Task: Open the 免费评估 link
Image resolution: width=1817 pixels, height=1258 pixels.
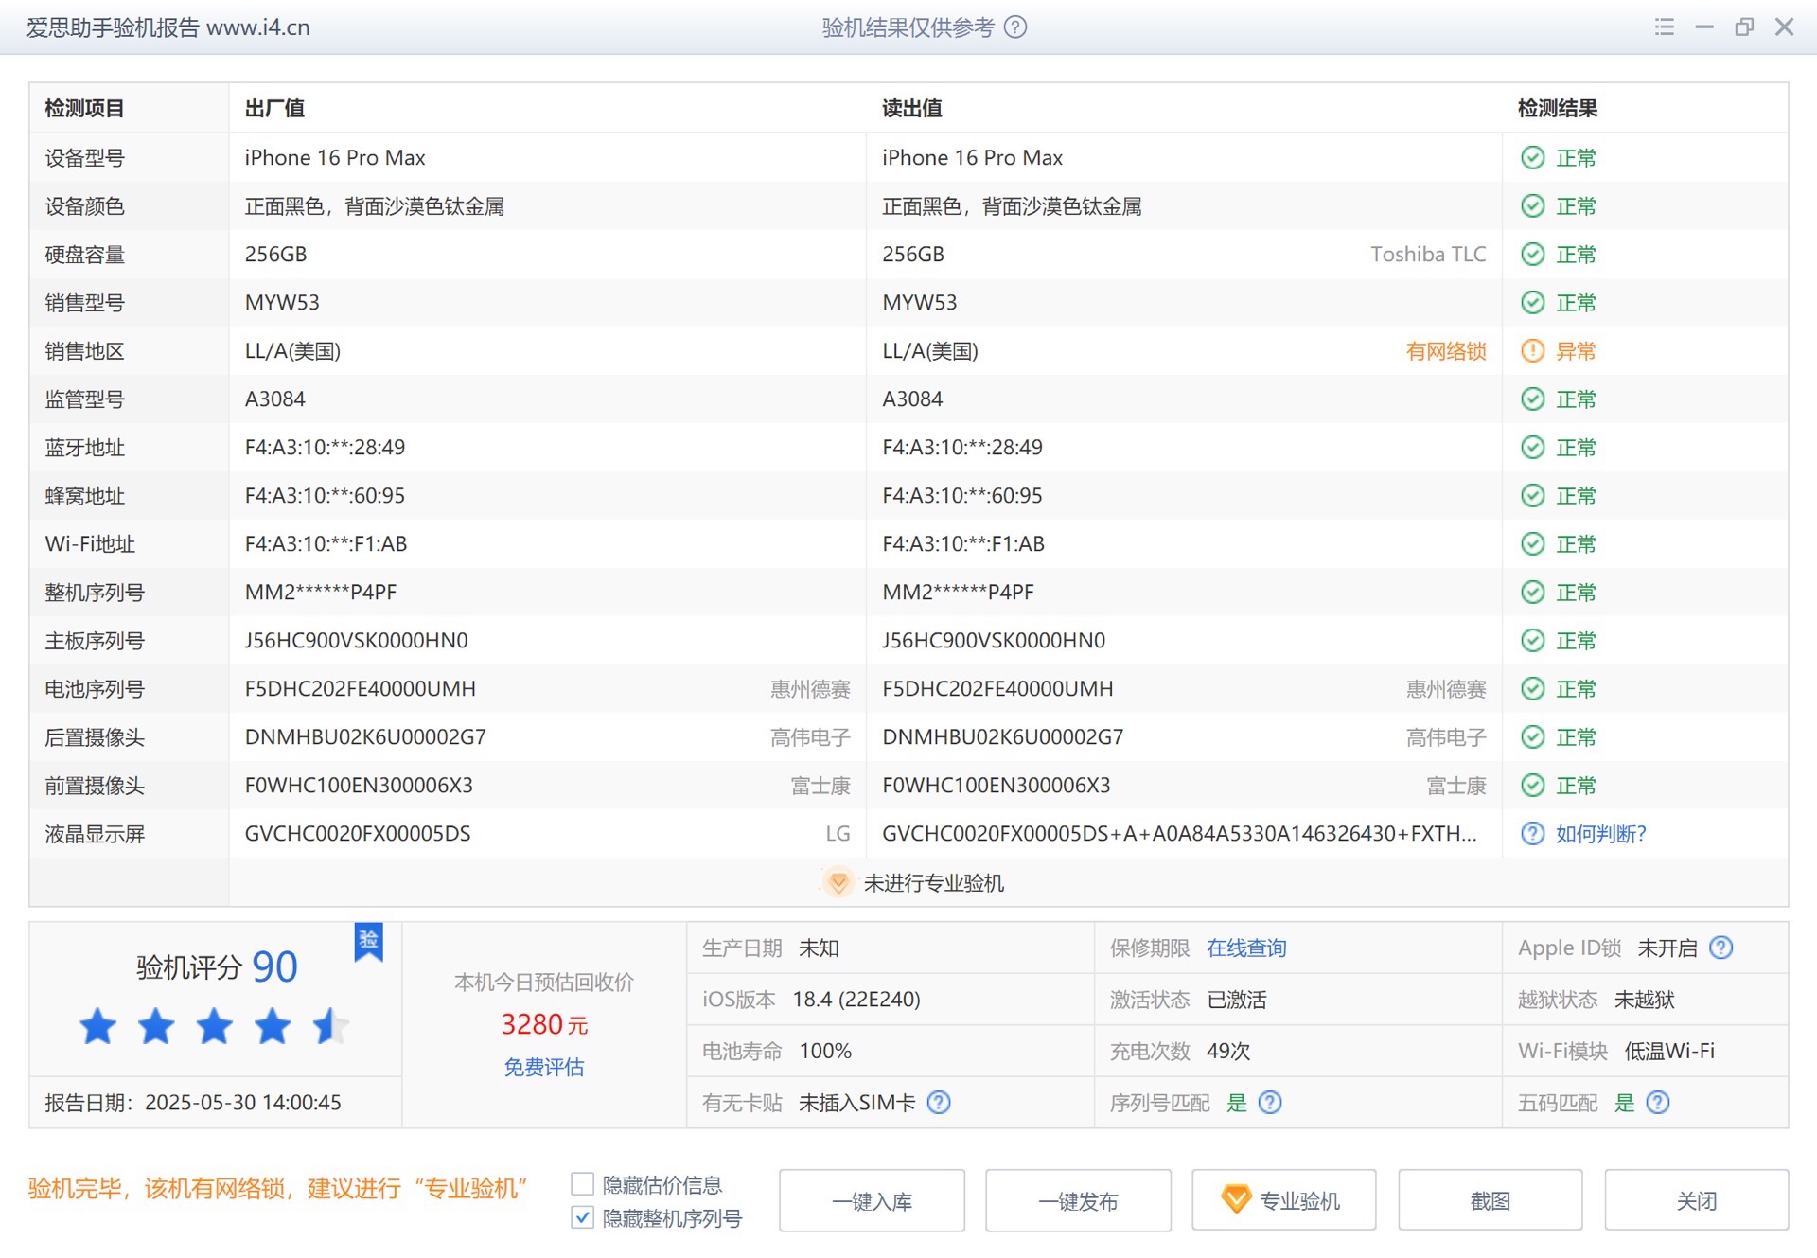Action: pos(544,1068)
